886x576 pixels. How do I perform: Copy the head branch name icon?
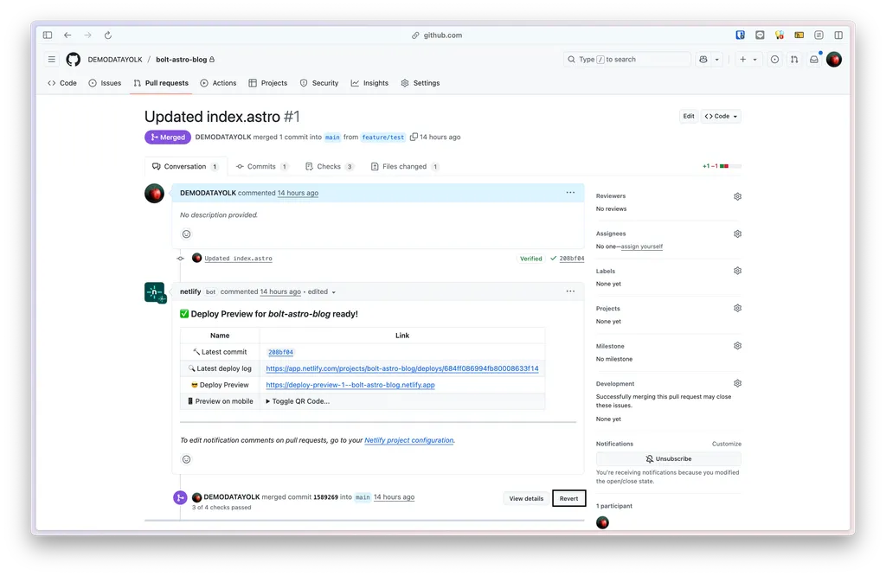tap(414, 138)
